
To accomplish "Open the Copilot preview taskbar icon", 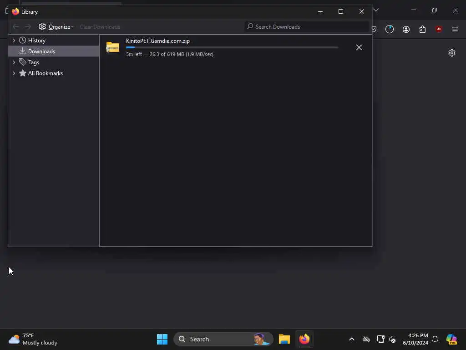I will 452,339.
